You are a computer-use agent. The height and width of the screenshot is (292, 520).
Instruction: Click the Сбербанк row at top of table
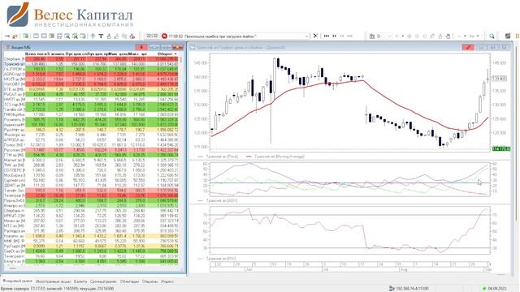click(91, 58)
